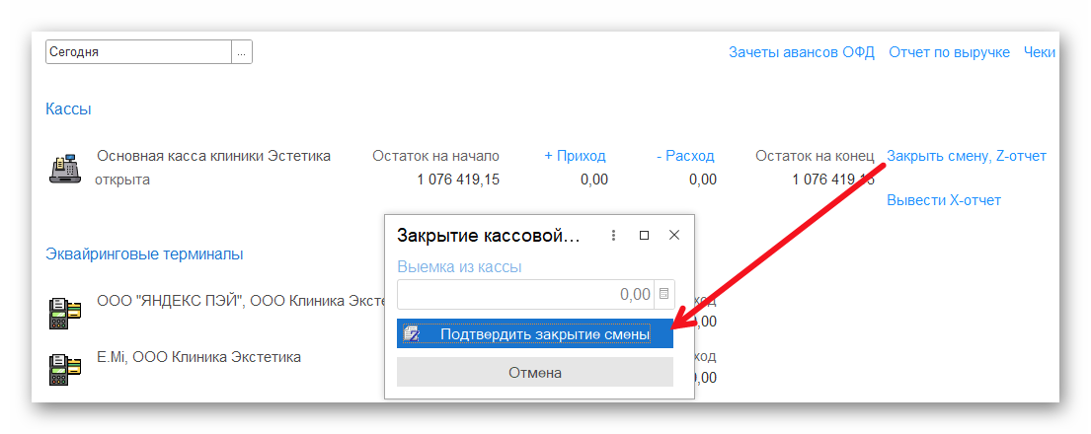Click the Выемка из кассы amount field
This screenshot has width=1091, height=434.
(x=525, y=294)
